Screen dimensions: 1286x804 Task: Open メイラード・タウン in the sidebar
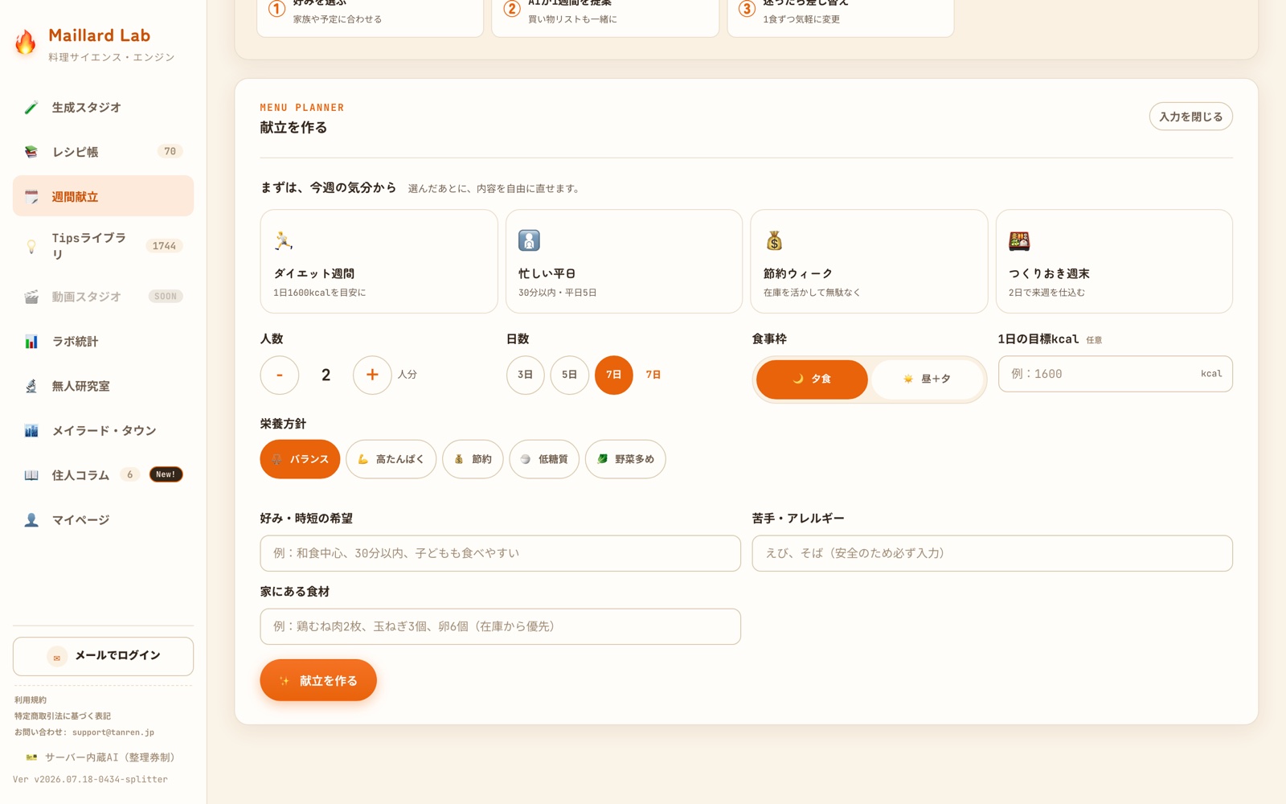[x=103, y=431]
